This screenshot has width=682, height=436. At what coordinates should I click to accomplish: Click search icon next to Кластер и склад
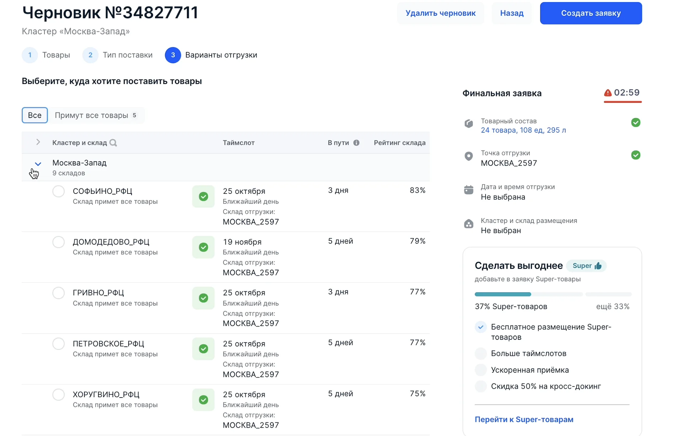[x=113, y=143]
